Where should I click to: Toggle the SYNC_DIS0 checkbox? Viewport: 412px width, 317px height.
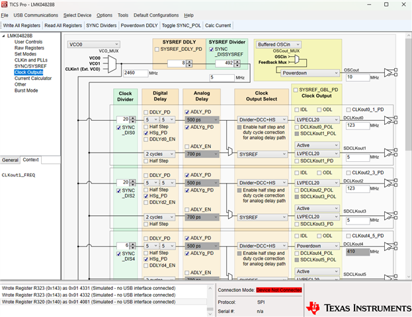pyautogui.click(x=119, y=127)
